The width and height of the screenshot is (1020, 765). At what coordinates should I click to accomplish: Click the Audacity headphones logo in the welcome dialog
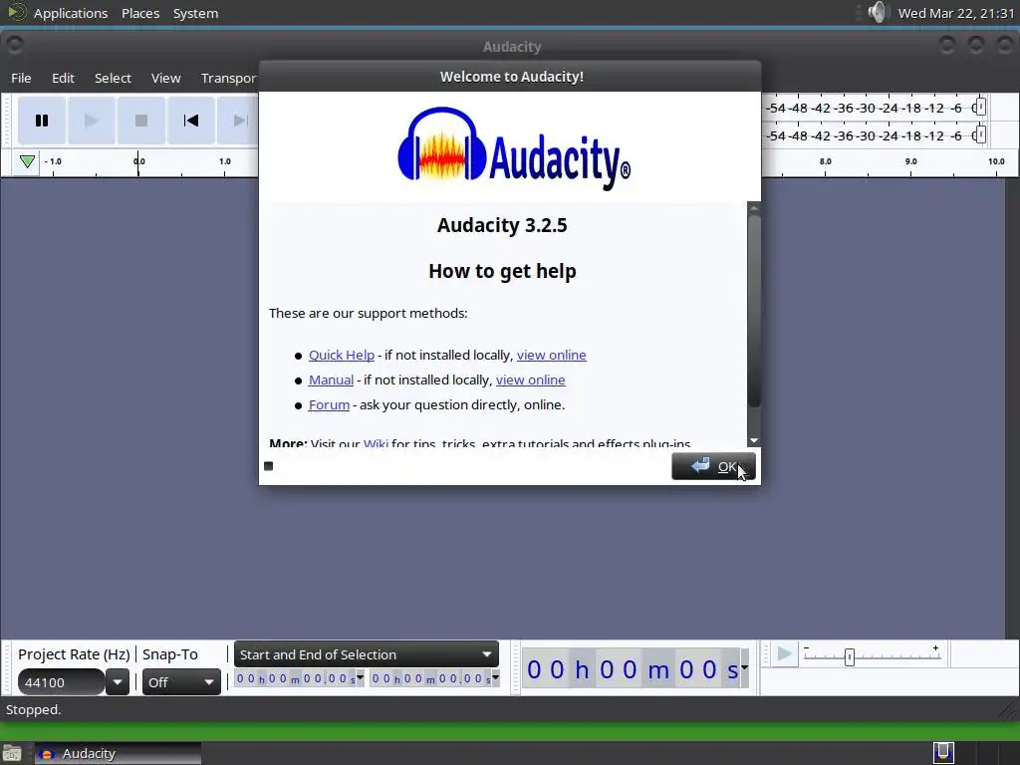coord(442,145)
